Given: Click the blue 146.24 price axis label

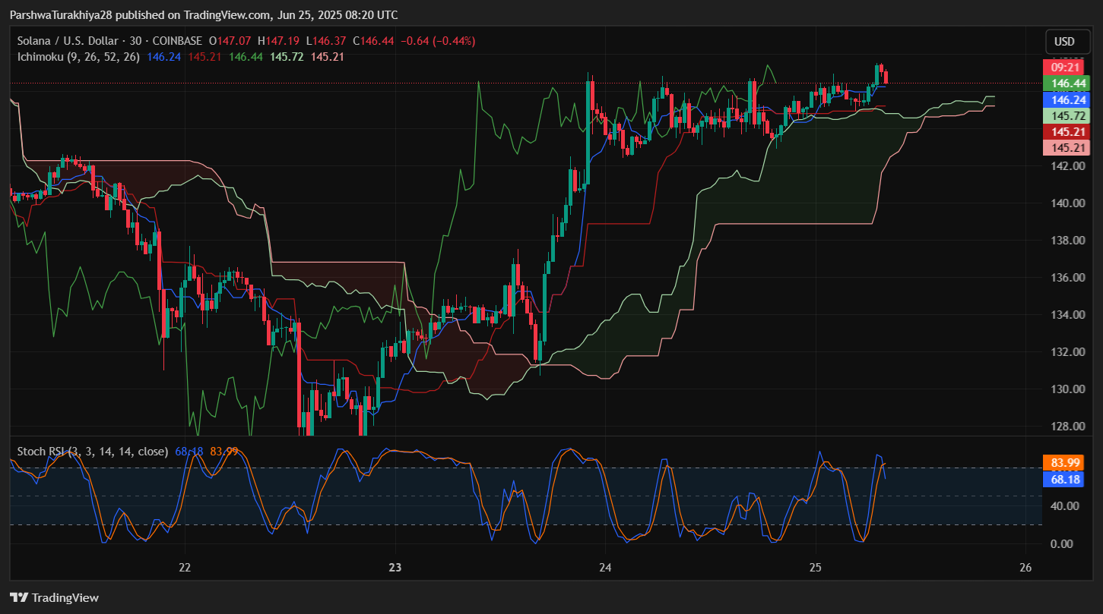Looking at the screenshot, I should click(x=1066, y=99).
